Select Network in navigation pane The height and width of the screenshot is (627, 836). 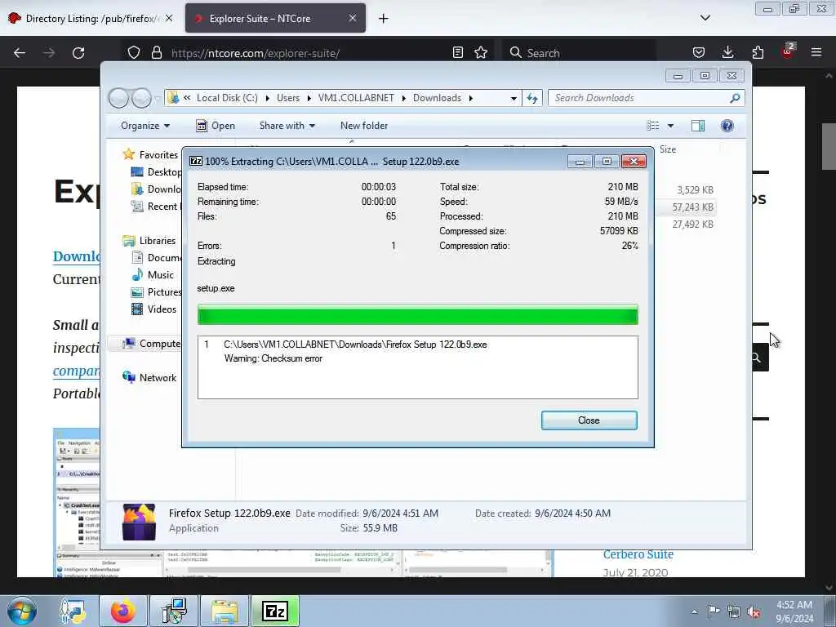[x=150, y=377]
